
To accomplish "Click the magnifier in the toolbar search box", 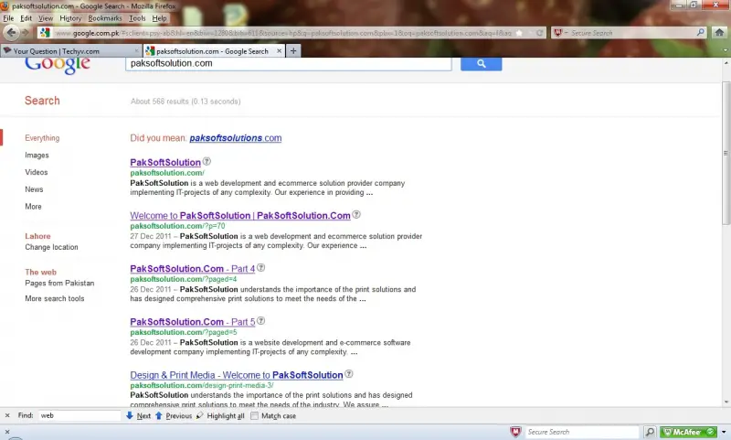I will tap(700, 33).
